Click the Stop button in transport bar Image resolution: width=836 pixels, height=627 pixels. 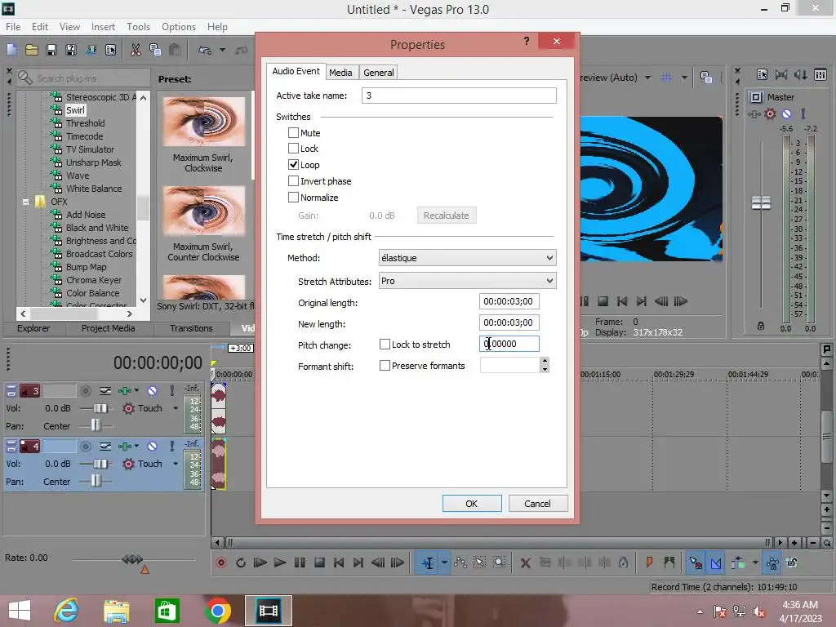point(319,563)
